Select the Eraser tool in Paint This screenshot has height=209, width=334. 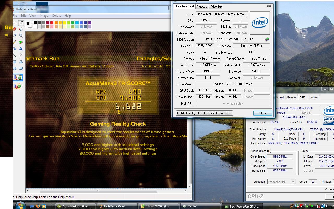(14, 29)
